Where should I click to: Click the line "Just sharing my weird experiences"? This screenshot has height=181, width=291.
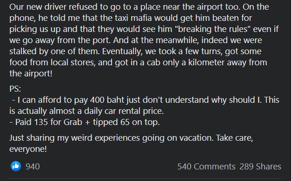point(131,138)
